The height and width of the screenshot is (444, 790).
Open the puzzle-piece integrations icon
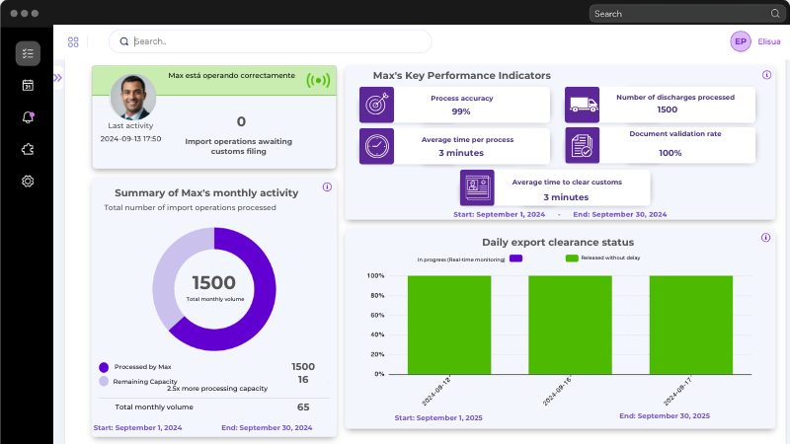click(28, 150)
